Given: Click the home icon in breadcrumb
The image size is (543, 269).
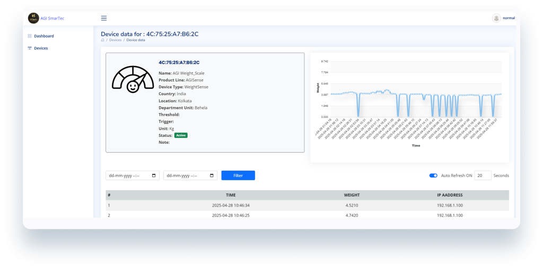Looking at the screenshot, I should 102,40.
